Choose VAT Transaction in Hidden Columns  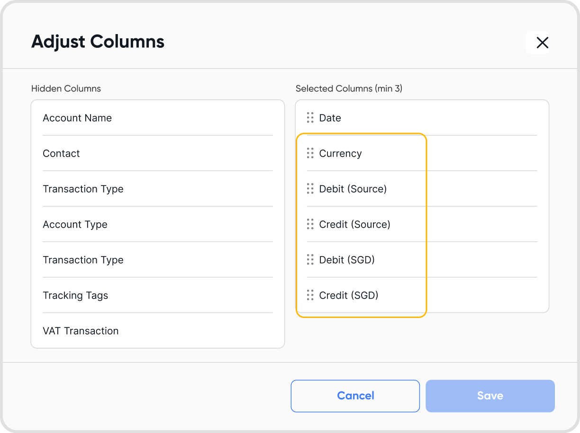(x=81, y=331)
